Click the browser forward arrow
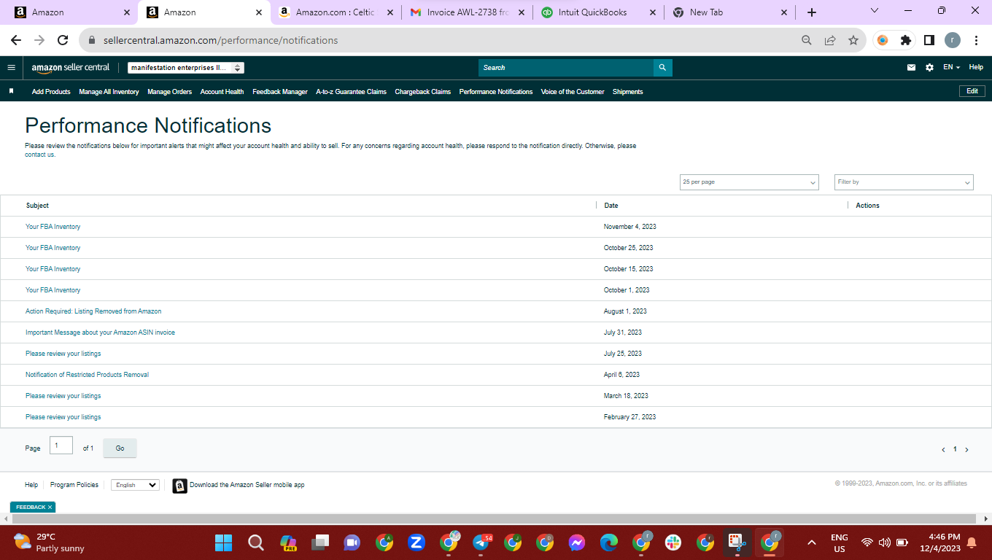This screenshot has width=992, height=560. click(x=39, y=41)
